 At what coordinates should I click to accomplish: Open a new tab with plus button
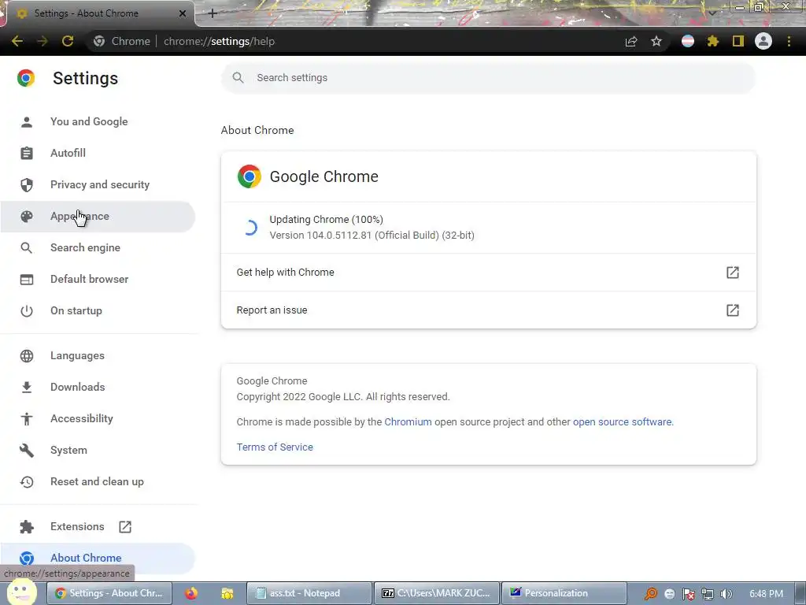213,13
